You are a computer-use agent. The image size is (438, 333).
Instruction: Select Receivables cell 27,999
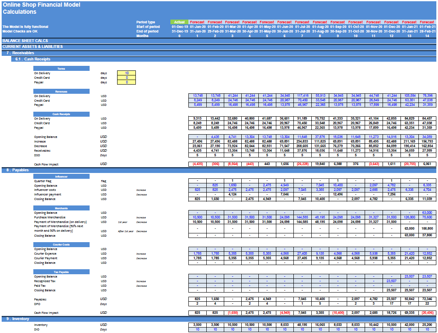tap(428, 150)
